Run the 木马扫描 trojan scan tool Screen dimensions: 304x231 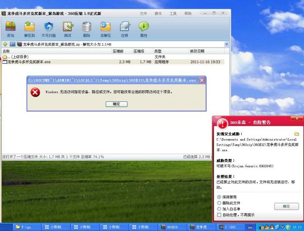point(49,29)
